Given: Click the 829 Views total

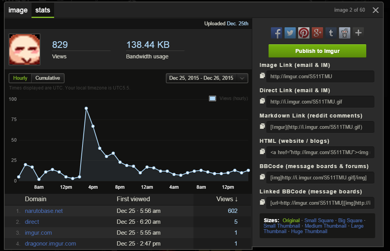Looking at the screenshot, I should (x=60, y=45).
